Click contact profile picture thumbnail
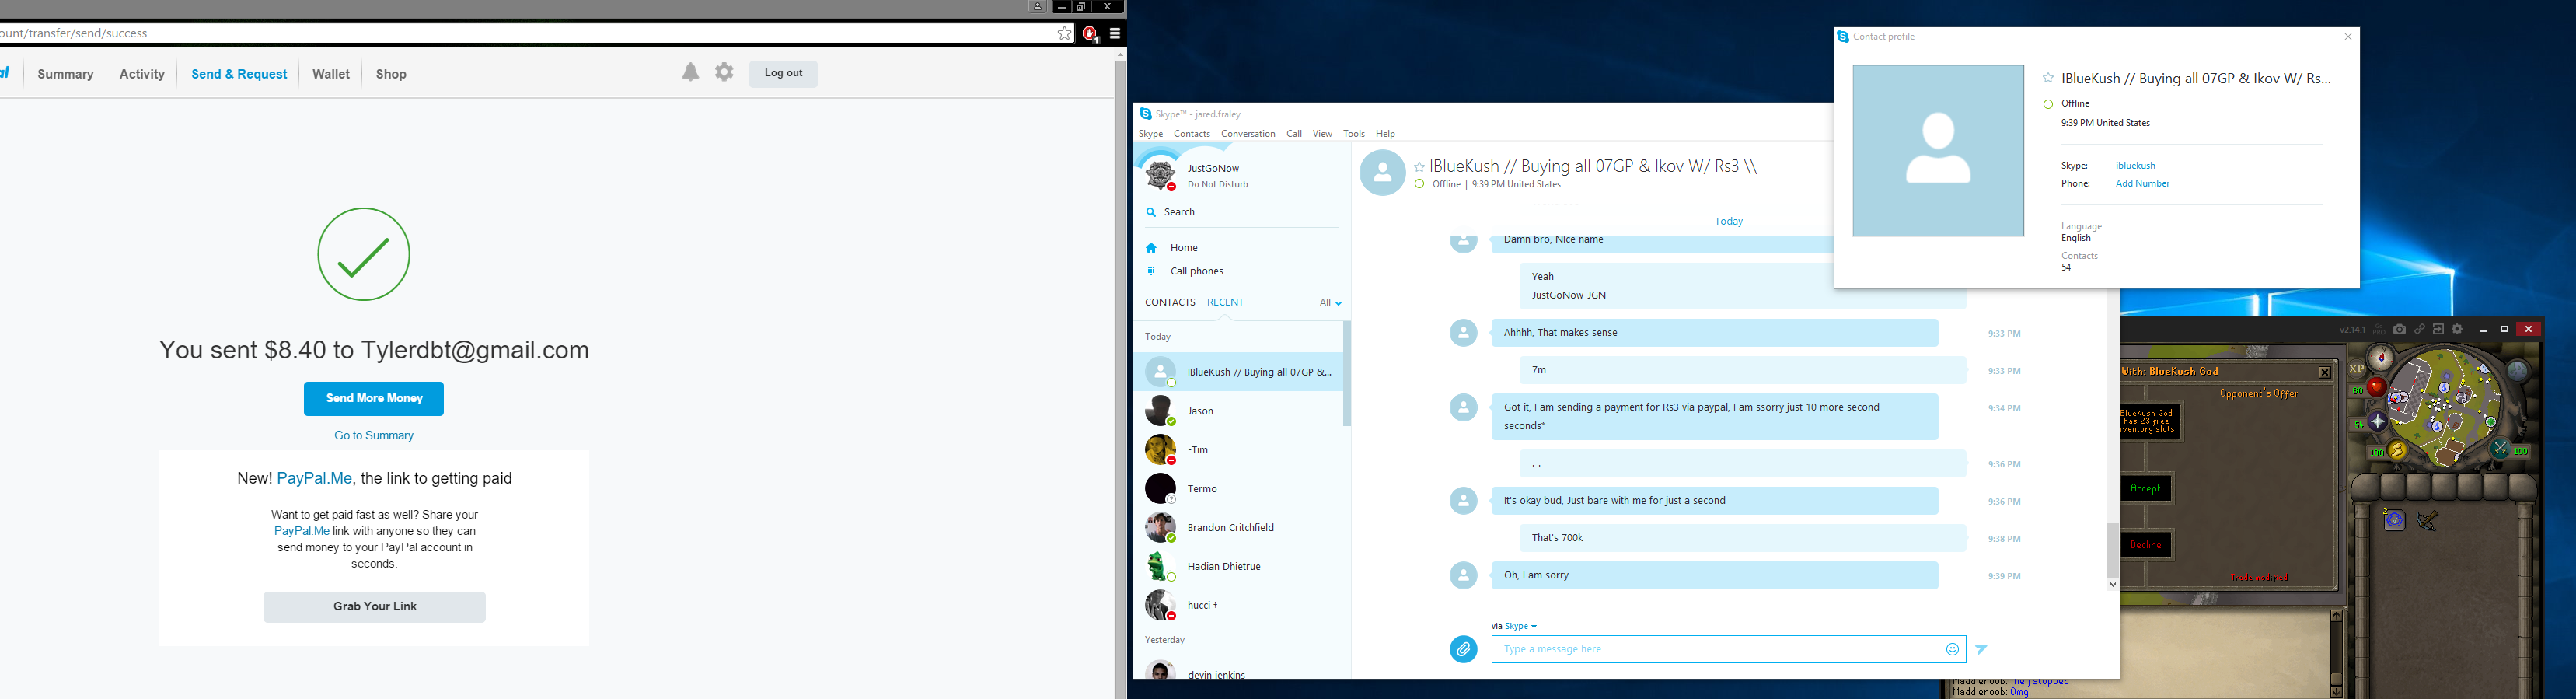The width and height of the screenshot is (2576, 699). (x=1938, y=151)
